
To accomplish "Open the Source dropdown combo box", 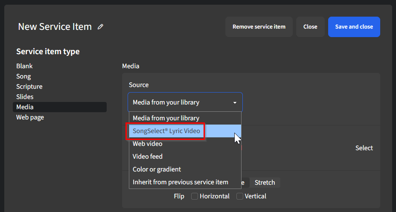I will click(185, 102).
